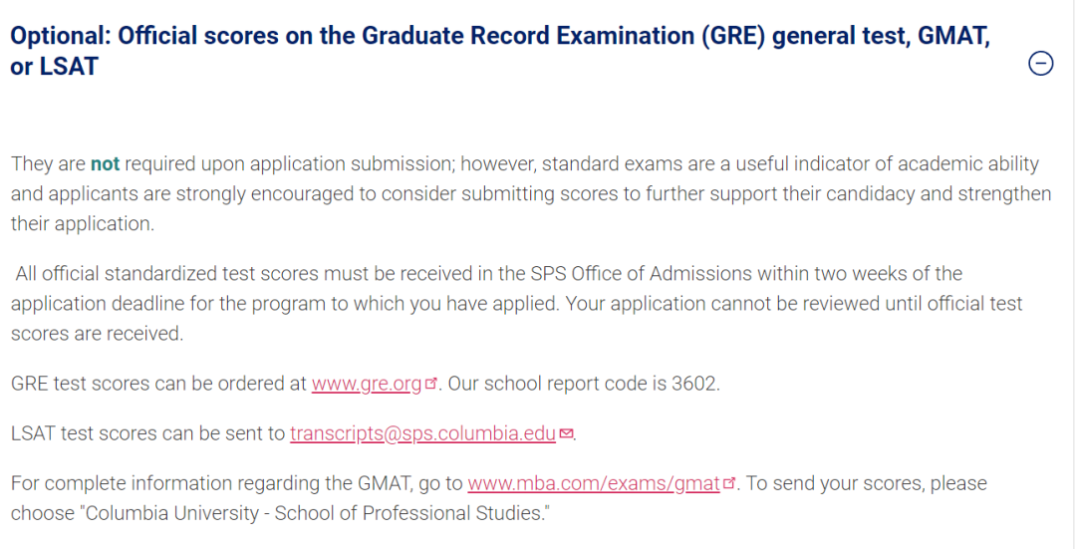The width and height of the screenshot is (1076, 549).
Task: Open the www.gre.org link
Action: coord(367,384)
